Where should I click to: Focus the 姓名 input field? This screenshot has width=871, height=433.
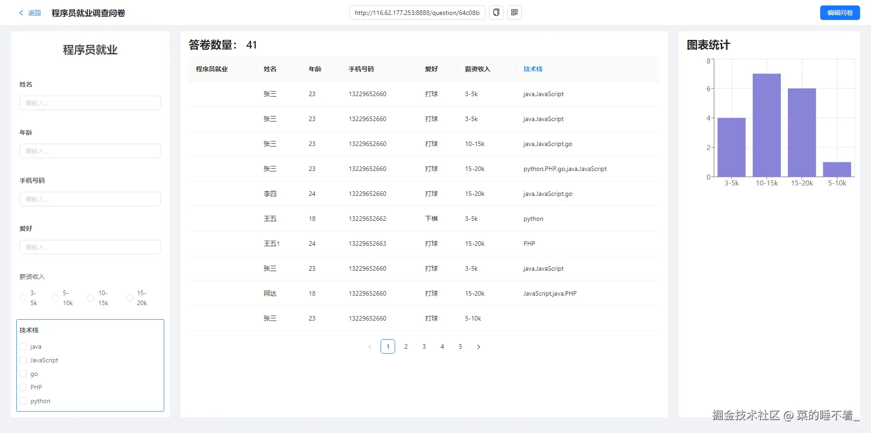click(90, 103)
